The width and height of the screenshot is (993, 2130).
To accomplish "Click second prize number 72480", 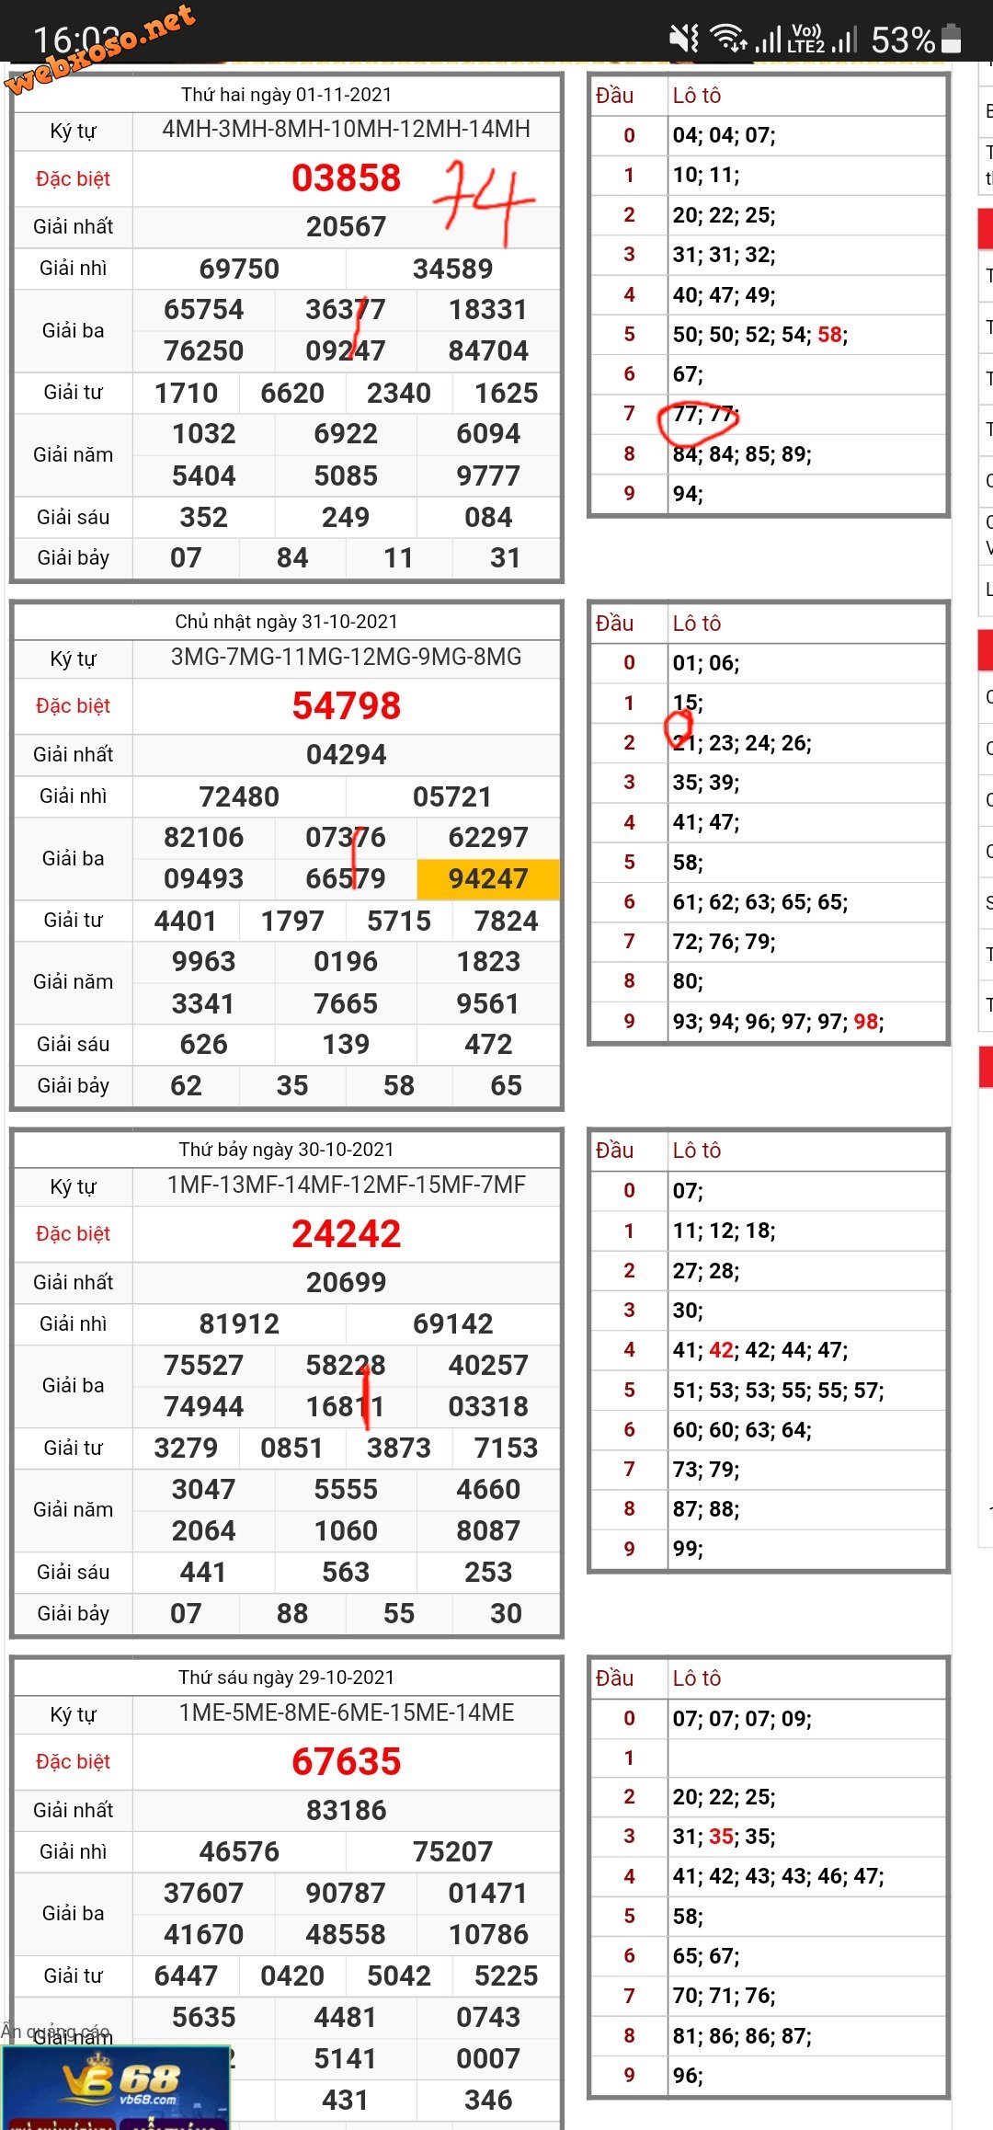I will tap(239, 797).
